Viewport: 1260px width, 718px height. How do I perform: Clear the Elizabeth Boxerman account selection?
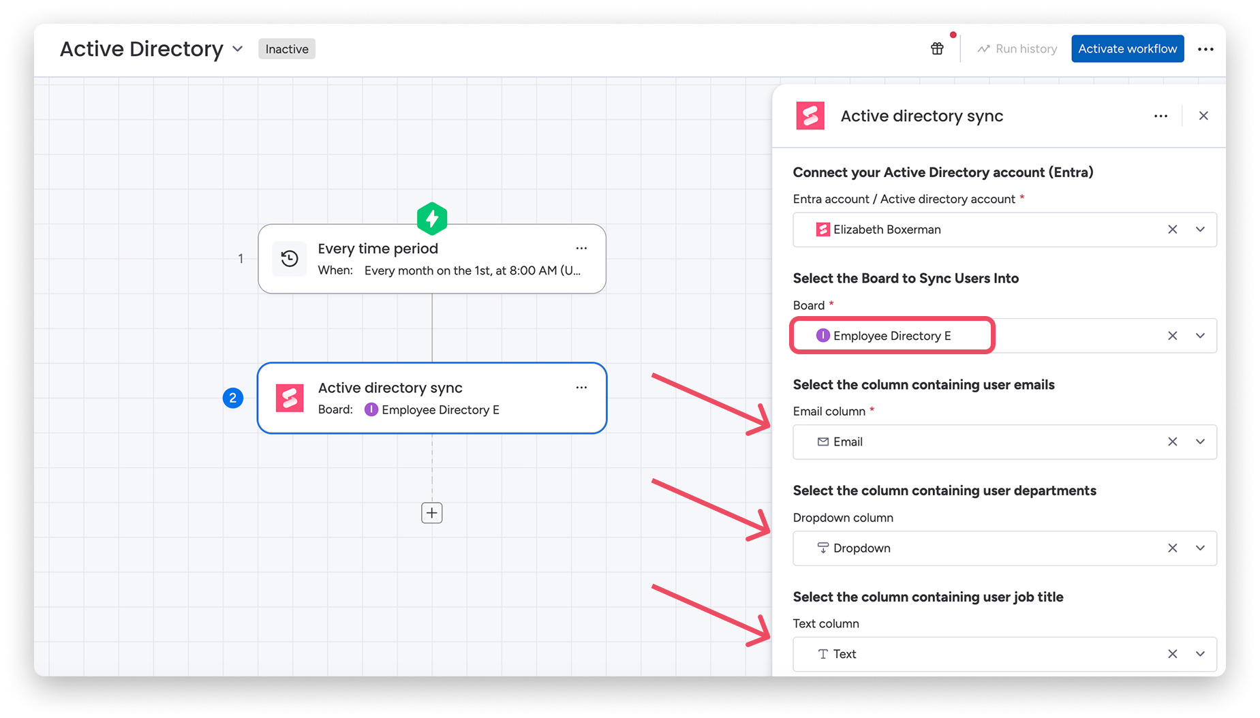(1172, 230)
